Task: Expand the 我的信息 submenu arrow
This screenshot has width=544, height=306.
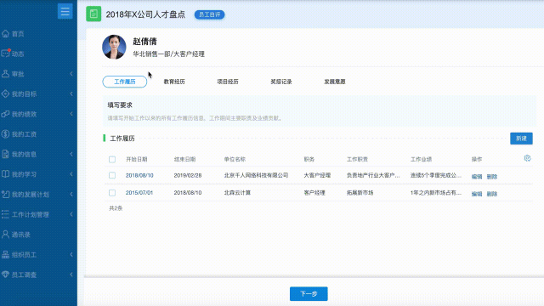Action: click(x=71, y=155)
